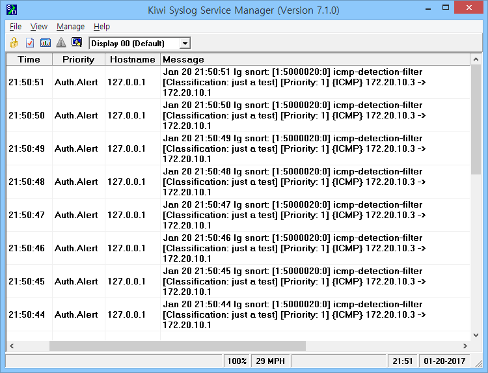Open the View menu
This screenshot has width=488, height=373.
tap(39, 27)
